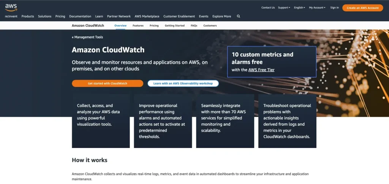Go back to Management Tools
389x184 pixels.
click(x=87, y=37)
